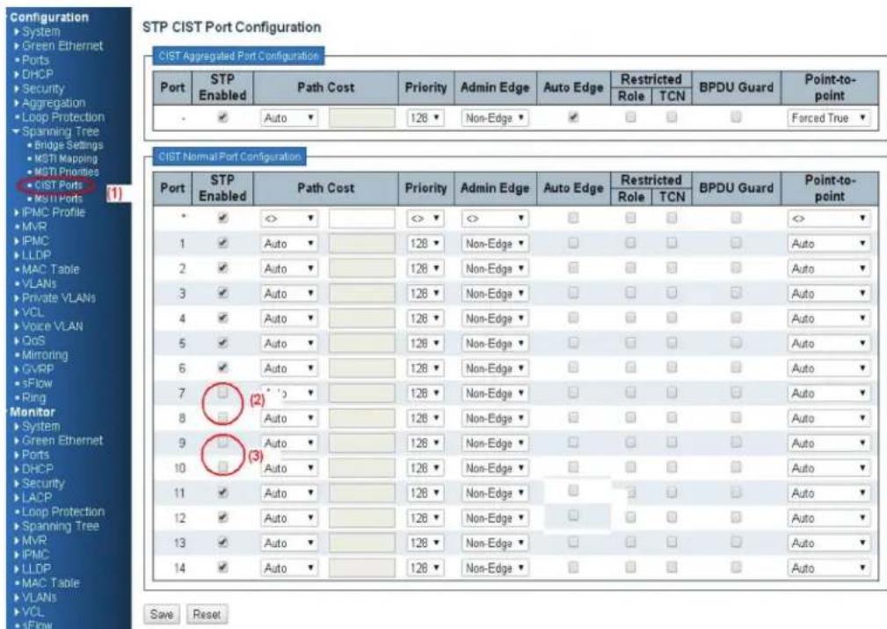The width and height of the screenshot is (887, 629).
Task: Expand the QoS menu
Action: (33, 340)
